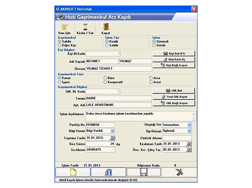Open the Kms.İşle toolbar icon
This screenshot has width=252, height=188.
pos(64,27)
